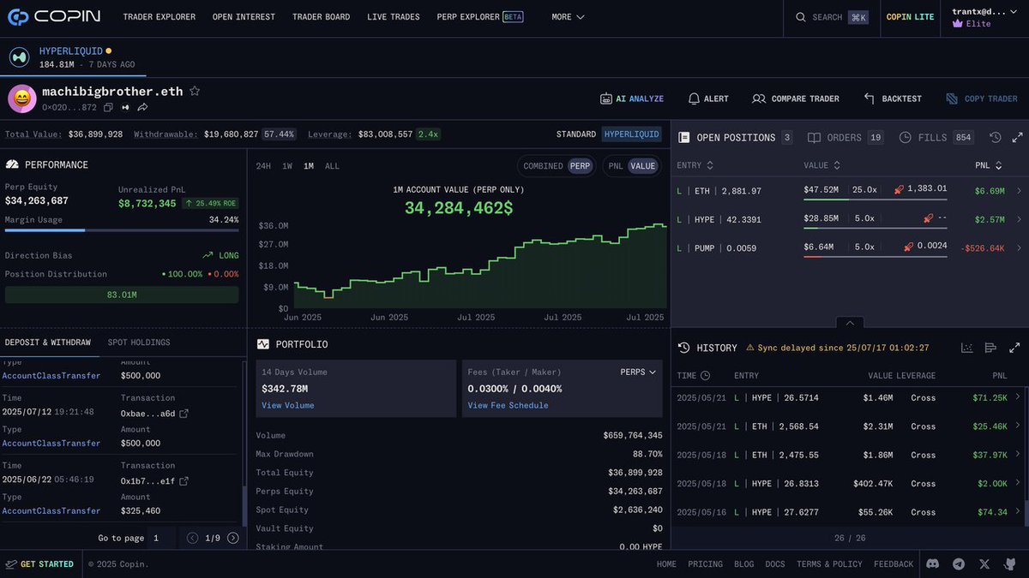Open Trader Explorer in top navigation
The height and width of the screenshot is (578, 1029).
coord(159,17)
